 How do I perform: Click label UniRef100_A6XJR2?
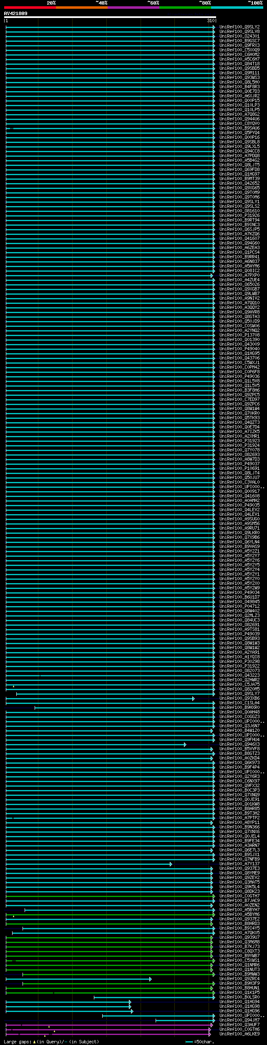click(239, 96)
